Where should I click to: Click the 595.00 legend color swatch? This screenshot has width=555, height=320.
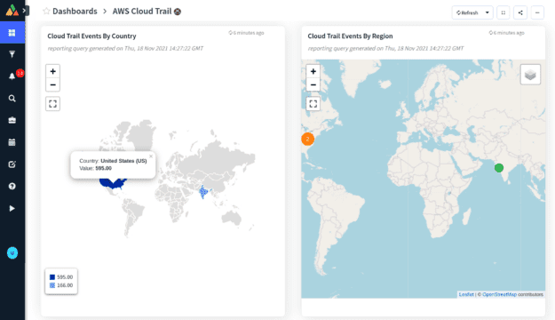coord(52,277)
